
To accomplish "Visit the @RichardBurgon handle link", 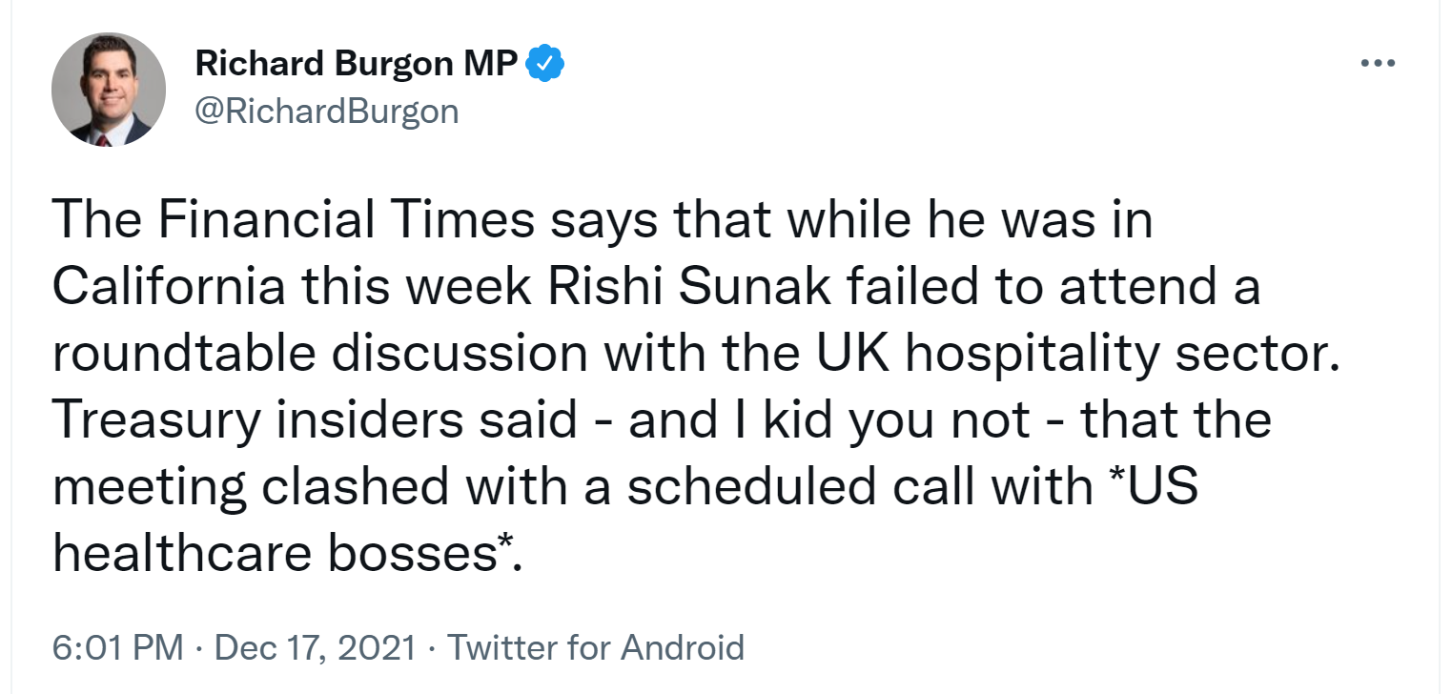I will [327, 112].
